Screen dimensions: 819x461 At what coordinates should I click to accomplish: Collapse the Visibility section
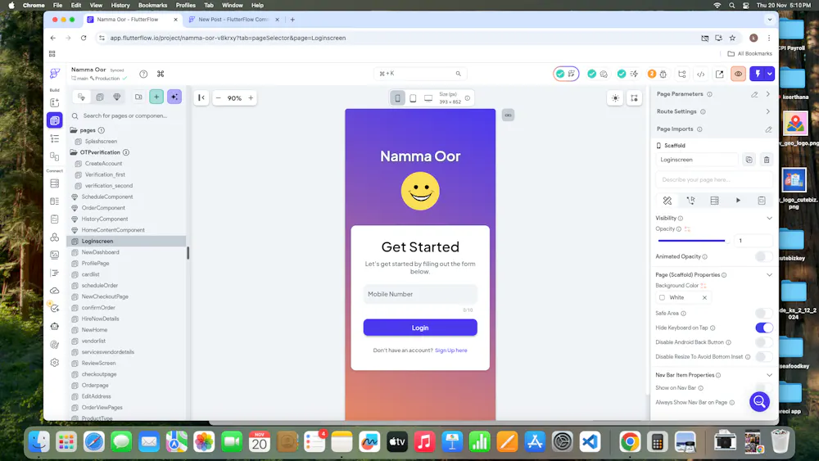pos(769,219)
